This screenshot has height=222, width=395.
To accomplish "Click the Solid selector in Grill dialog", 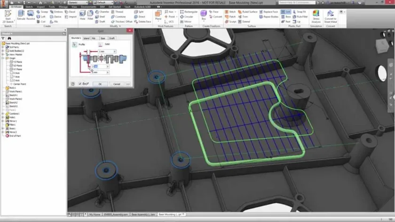I will [x=101, y=45].
